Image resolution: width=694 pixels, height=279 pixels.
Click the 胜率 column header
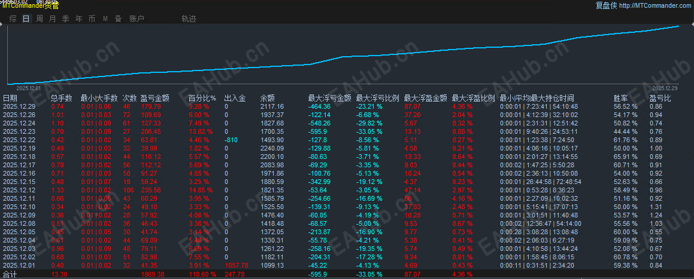click(x=620, y=98)
